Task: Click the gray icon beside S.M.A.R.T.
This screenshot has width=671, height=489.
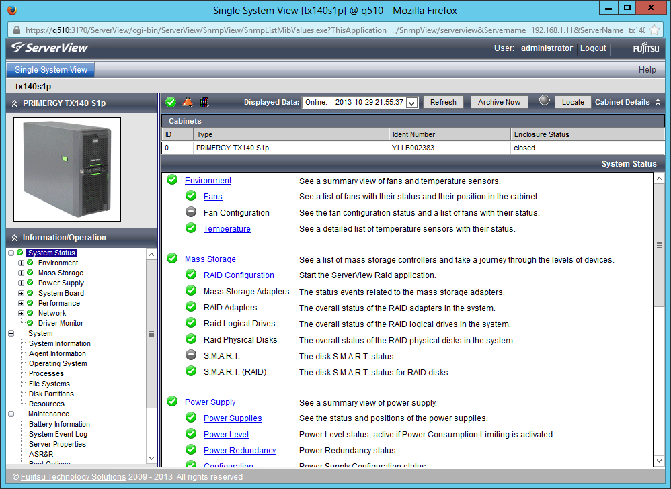Action: (x=191, y=355)
